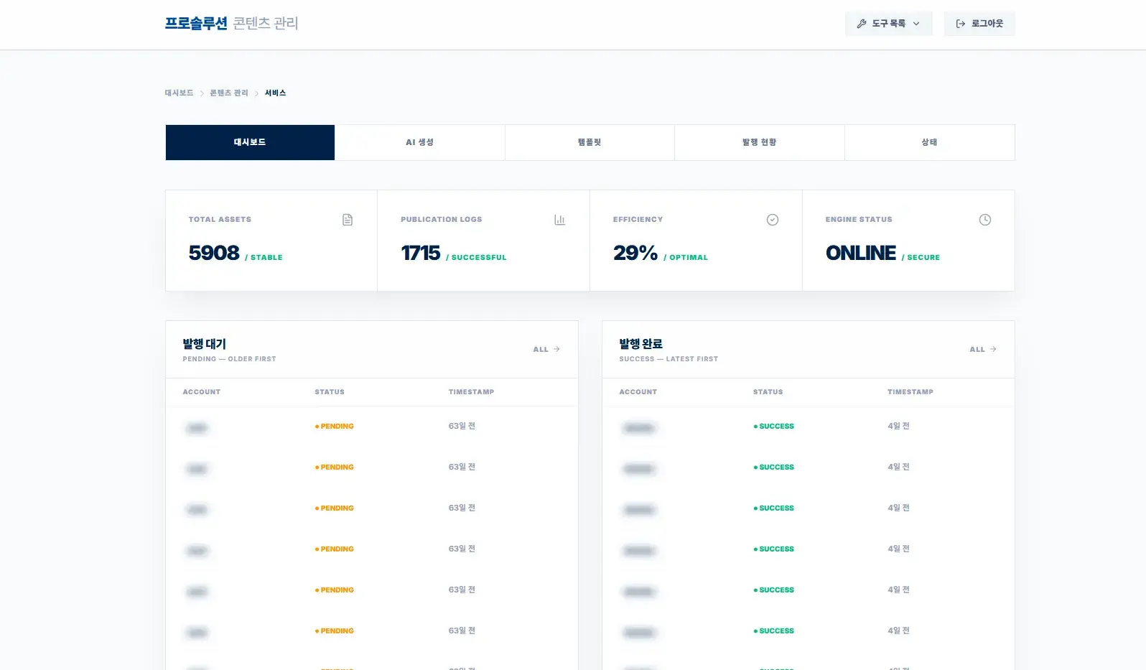Go to 콘텐츠 관리 breadcrumb link
The width and height of the screenshot is (1146, 670).
[229, 93]
